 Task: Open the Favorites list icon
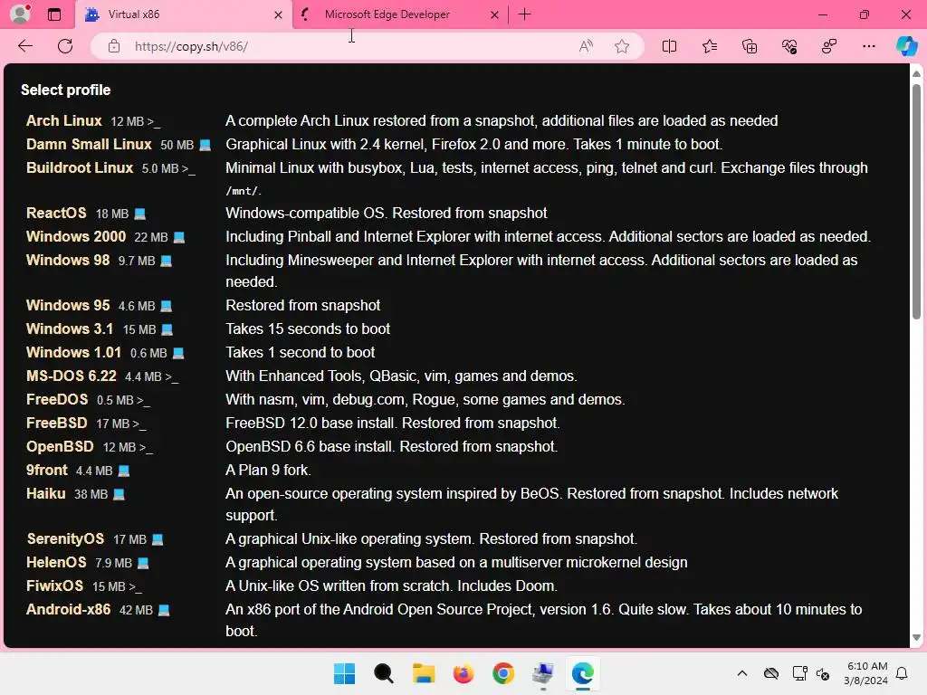coord(710,46)
